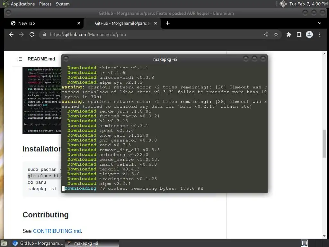The height and width of the screenshot is (247, 329).
Task: Click the 'Downloaded alpm v2.2.1' terminal line
Action: (x=99, y=184)
